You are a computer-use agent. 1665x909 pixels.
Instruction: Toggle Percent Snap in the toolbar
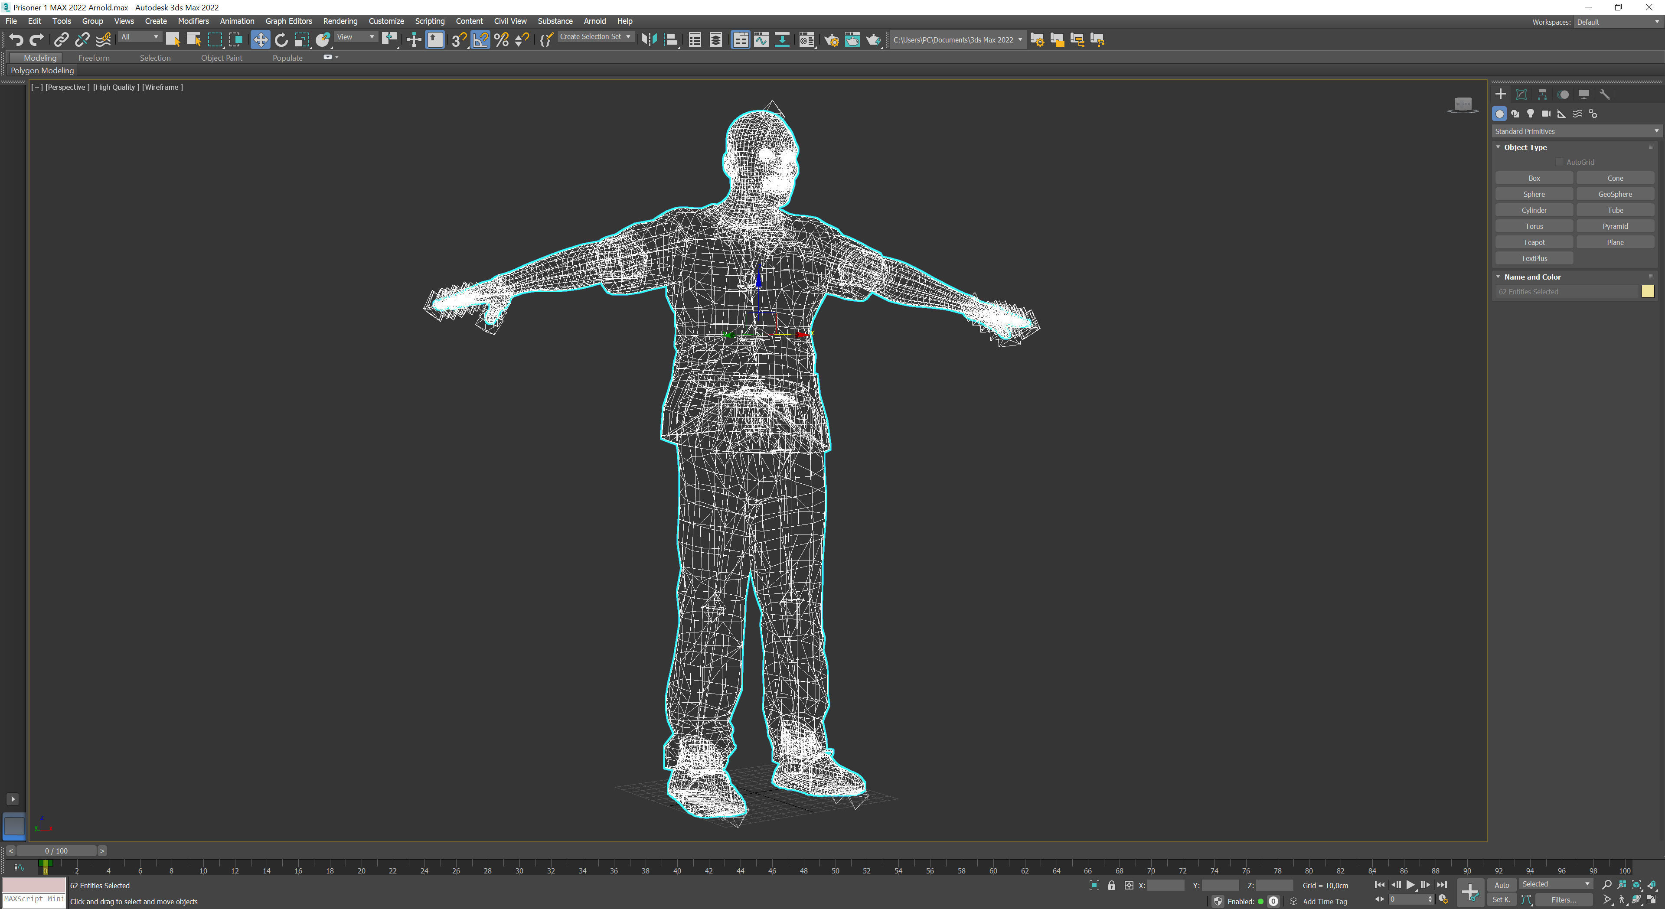pos(501,40)
